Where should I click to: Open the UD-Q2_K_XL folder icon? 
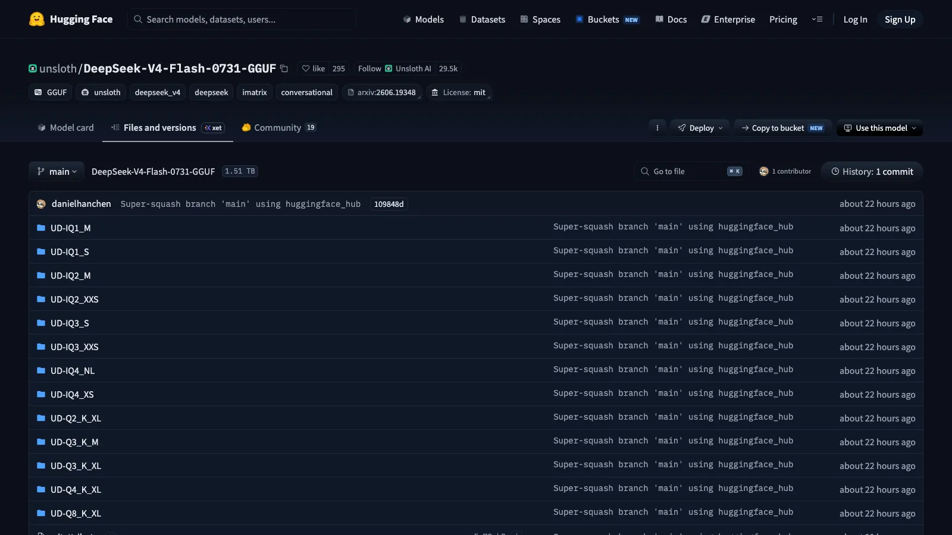click(41, 418)
